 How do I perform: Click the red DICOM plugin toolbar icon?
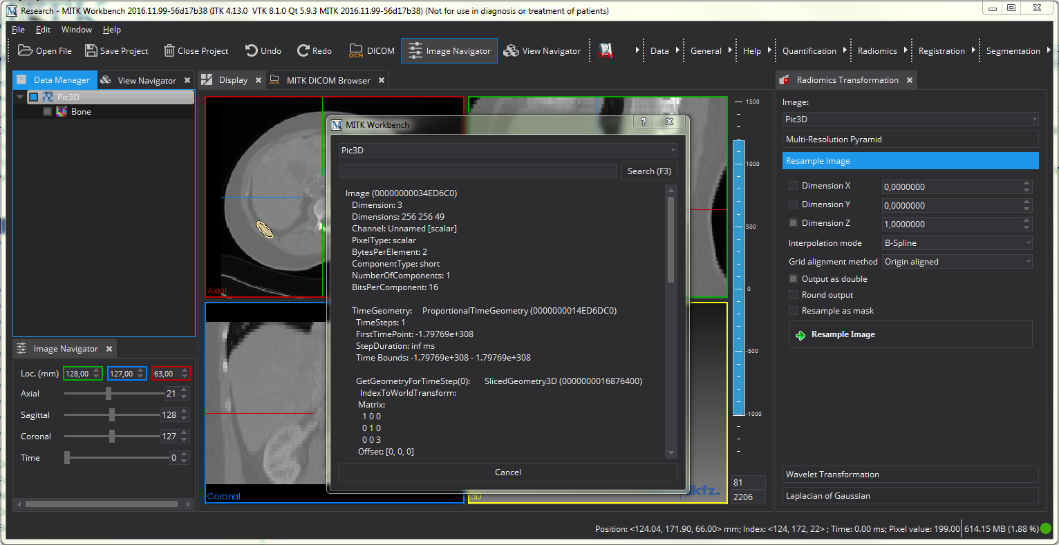(606, 50)
